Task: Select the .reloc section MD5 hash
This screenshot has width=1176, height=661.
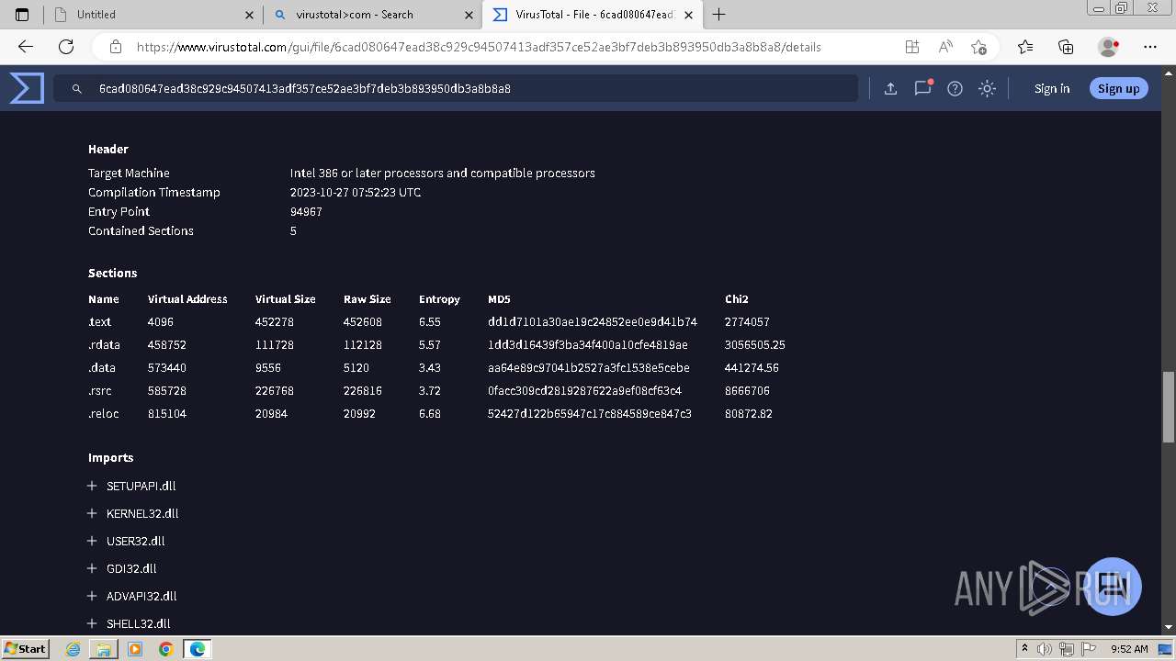Action: tap(589, 414)
